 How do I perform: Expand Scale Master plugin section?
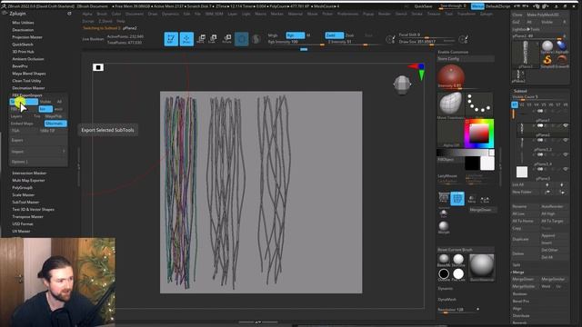[x=24, y=194]
